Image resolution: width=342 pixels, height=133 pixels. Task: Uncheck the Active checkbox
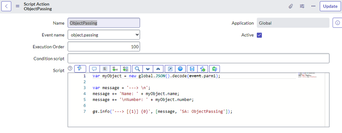pyautogui.click(x=259, y=35)
